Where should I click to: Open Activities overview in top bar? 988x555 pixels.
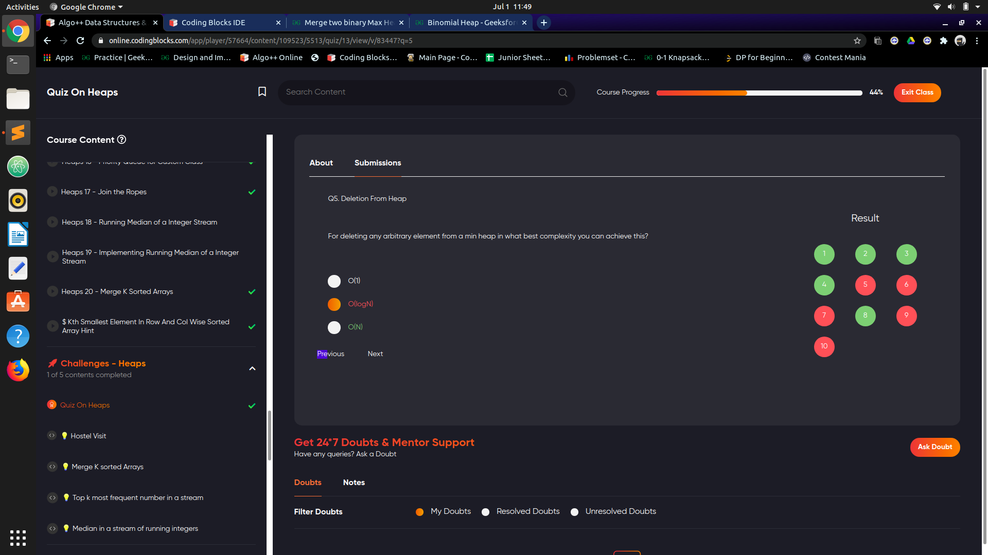tap(22, 7)
